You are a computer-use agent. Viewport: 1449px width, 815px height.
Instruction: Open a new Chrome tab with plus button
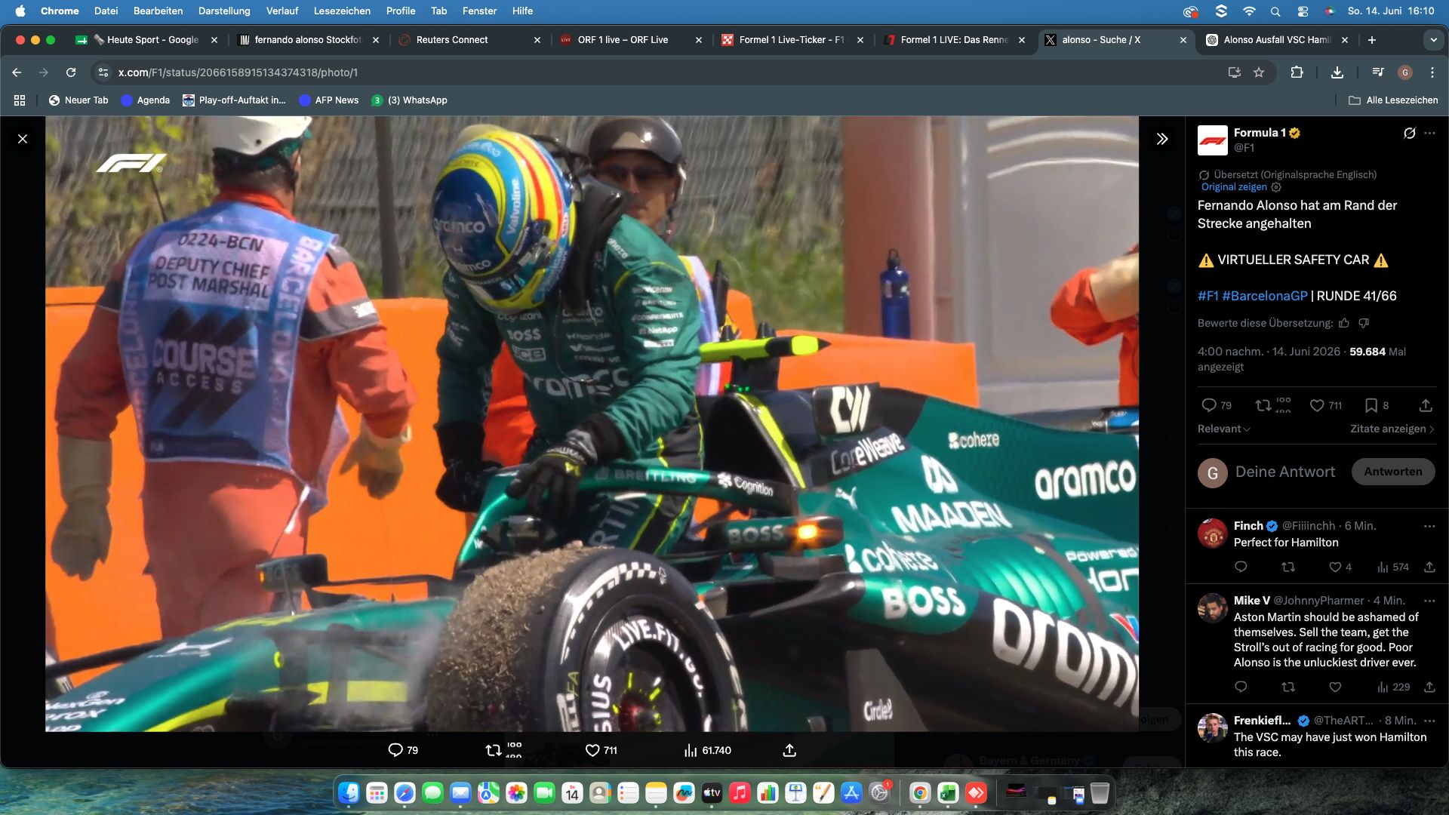coord(1372,40)
